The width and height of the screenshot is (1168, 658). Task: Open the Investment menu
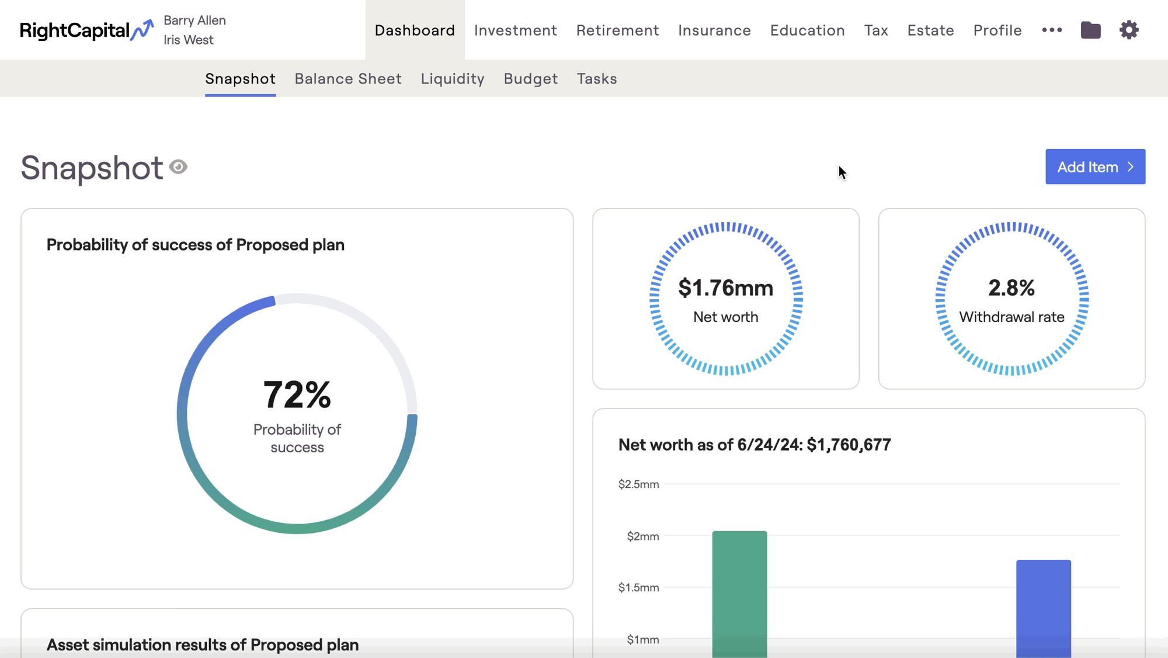[x=515, y=30]
